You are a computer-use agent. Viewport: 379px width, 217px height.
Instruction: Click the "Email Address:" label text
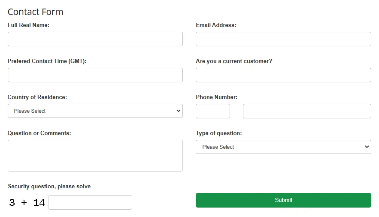[216, 25]
